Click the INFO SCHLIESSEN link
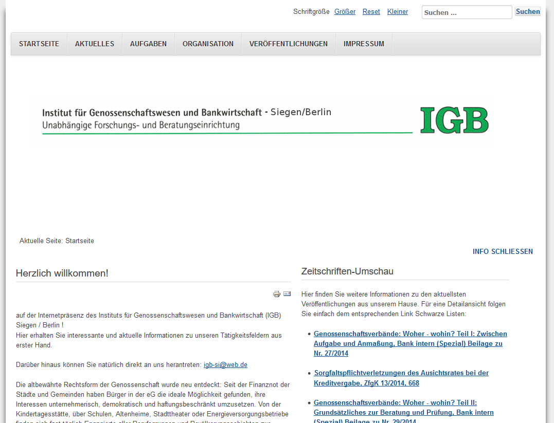The height and width of the screenshot is (423, 554). 503,251
